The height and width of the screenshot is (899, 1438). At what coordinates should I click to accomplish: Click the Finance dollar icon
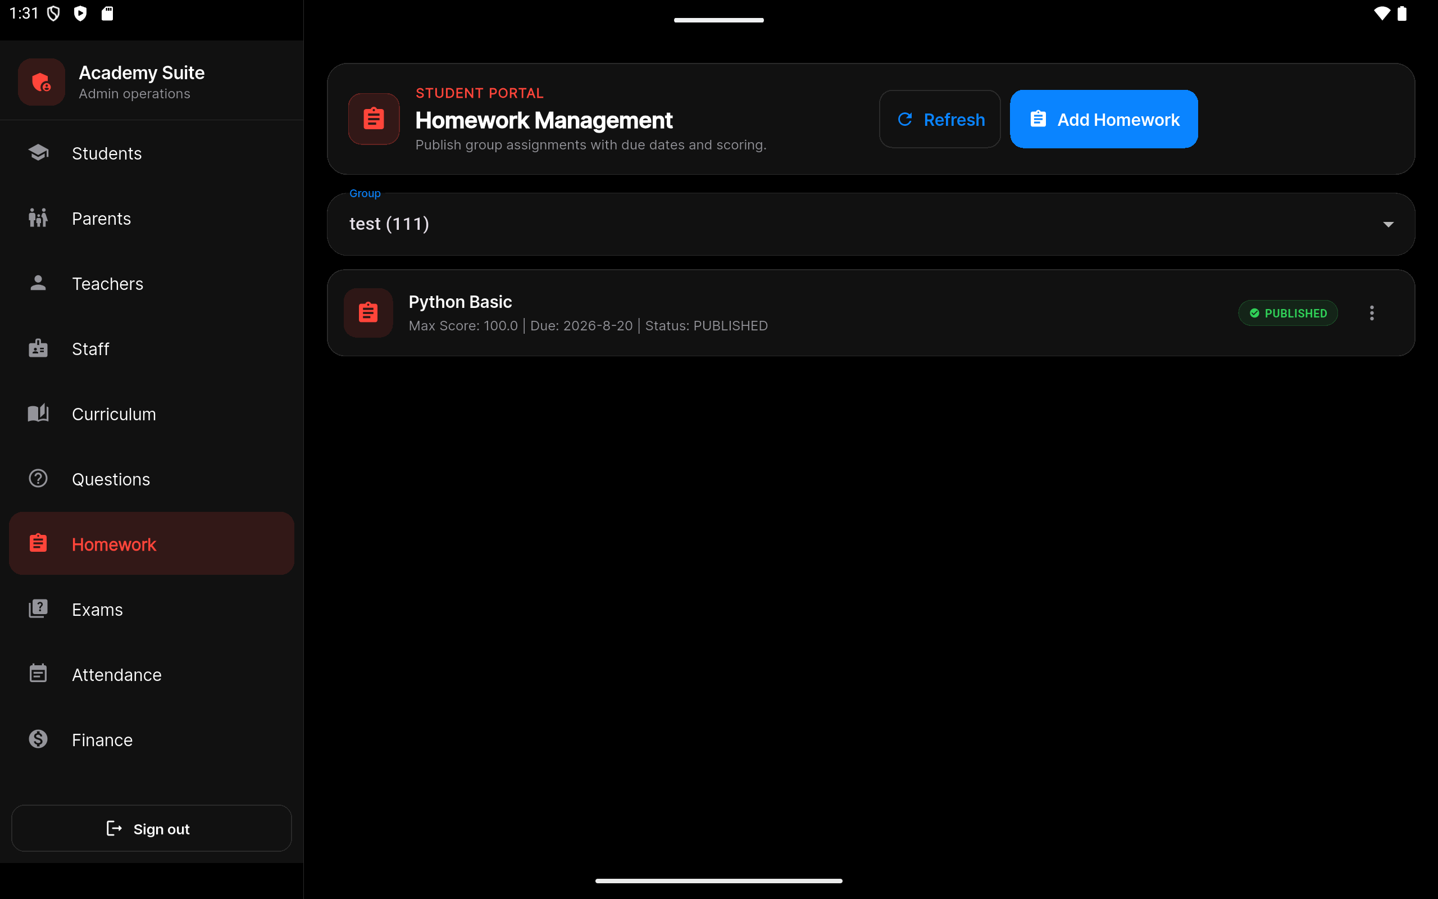pyautogui.click(x=38, y=739)
